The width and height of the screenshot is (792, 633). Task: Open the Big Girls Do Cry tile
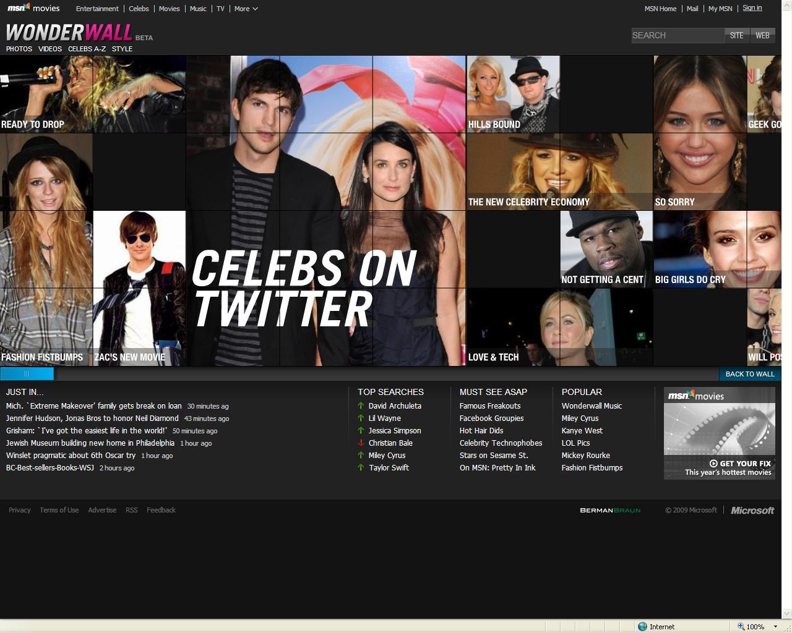tap(718, 249)
